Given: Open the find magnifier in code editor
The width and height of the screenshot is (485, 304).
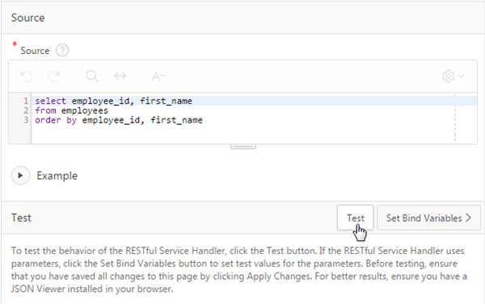Looking at the screenshot, I should tap(92, 76).
